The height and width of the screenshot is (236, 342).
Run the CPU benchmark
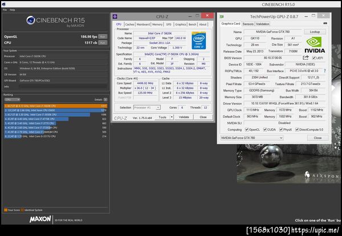103,43
